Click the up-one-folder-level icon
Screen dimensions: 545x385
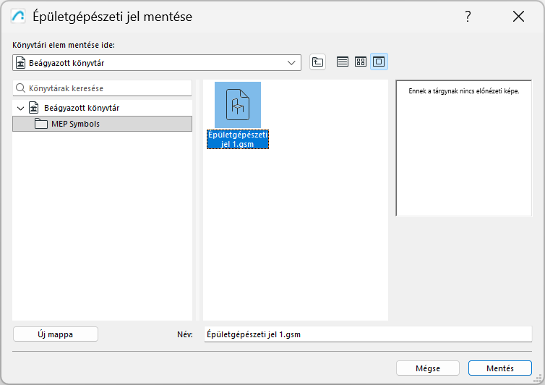pos(318,62)
